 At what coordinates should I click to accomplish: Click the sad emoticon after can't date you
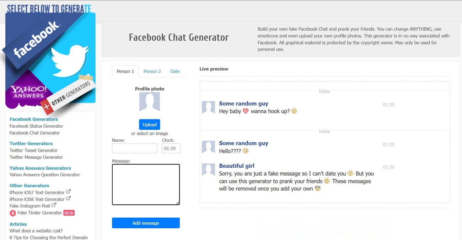350,174
